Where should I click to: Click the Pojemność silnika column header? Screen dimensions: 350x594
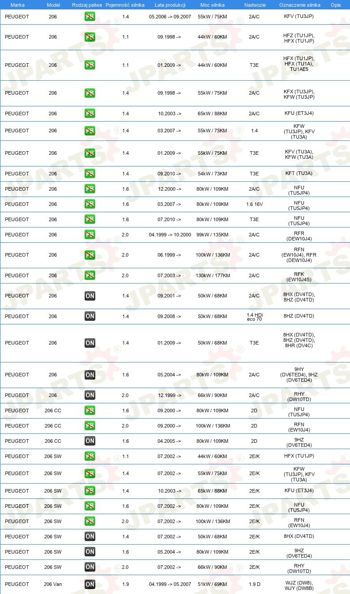click(125, 5)
